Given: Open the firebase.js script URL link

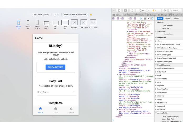Looking at the screenshot, I should click(x=135, y=71).
